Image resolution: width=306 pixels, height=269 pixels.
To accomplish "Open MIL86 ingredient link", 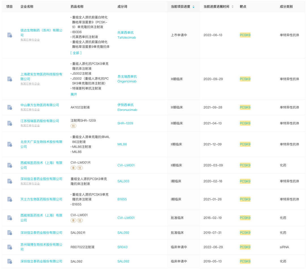I will [122, 144].
